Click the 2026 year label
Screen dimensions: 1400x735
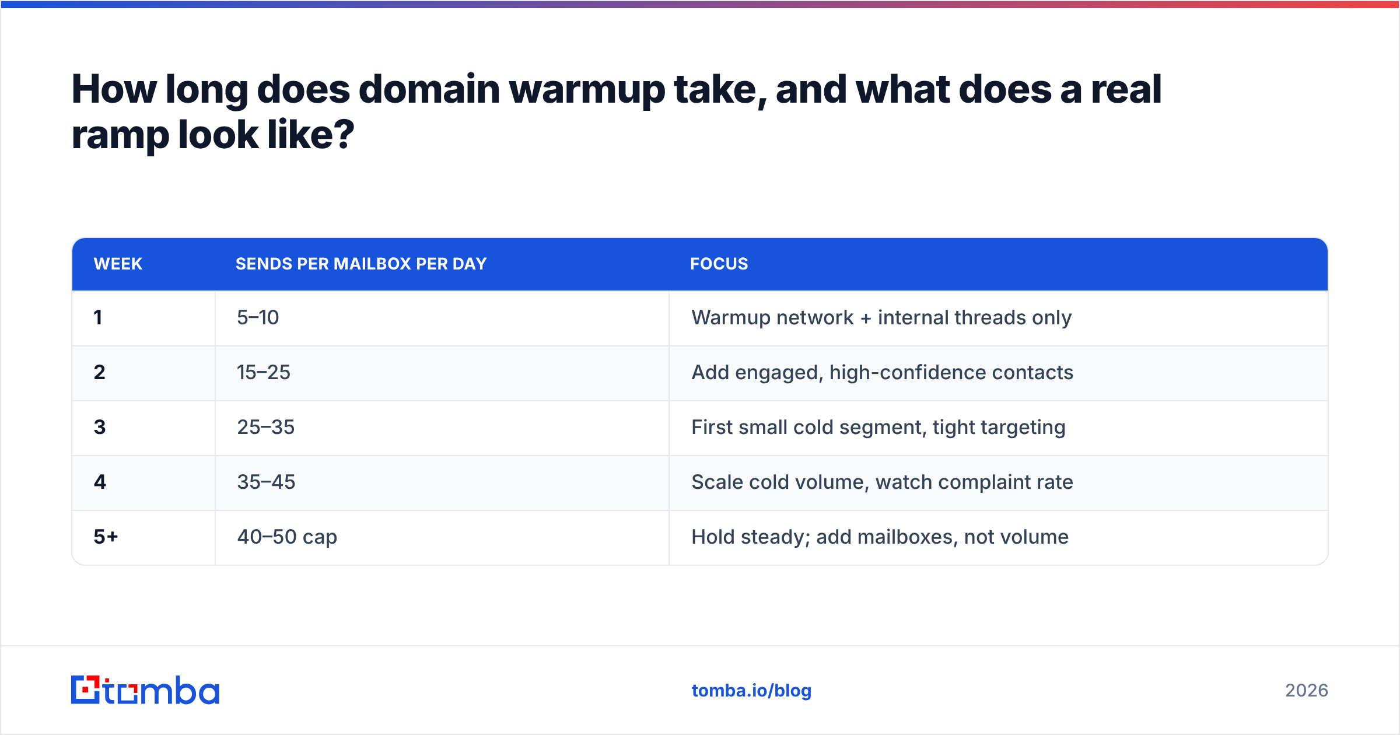point(1307,691)
